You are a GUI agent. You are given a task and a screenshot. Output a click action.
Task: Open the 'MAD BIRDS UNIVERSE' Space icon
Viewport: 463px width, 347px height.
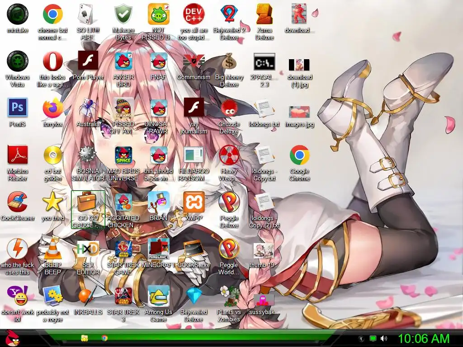click(123, 155)
